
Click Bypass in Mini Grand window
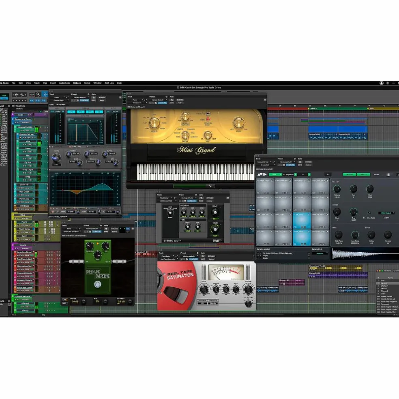[180, 100]
